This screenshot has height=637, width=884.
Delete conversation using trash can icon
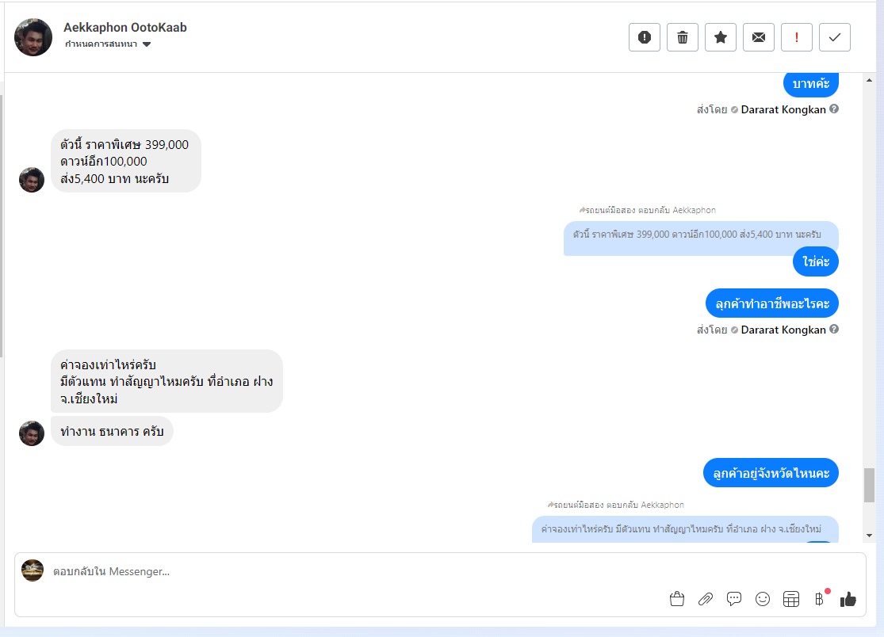682,37
